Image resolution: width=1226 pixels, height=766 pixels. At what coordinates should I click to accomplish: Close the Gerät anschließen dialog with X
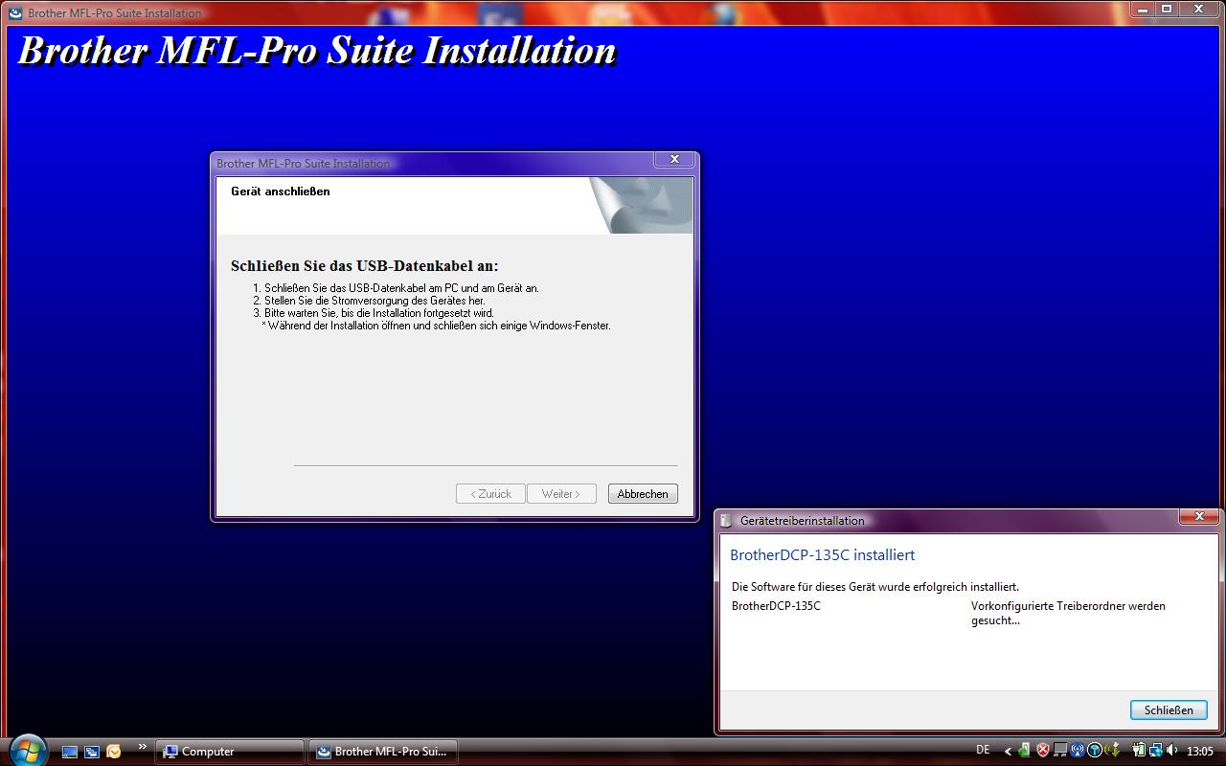point(674,159)
